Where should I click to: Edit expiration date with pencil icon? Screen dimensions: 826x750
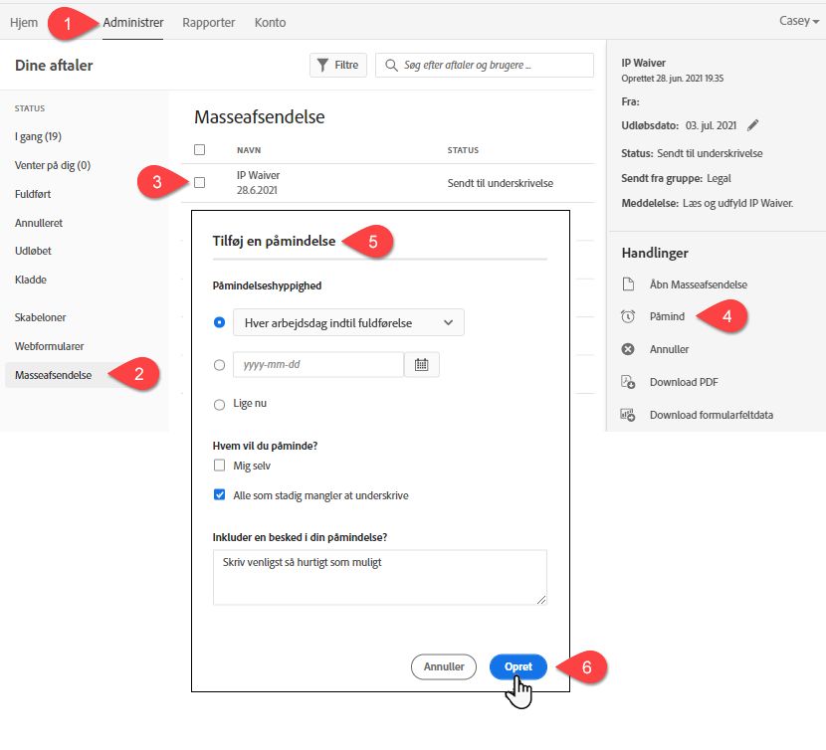click(x=753, y=125)
